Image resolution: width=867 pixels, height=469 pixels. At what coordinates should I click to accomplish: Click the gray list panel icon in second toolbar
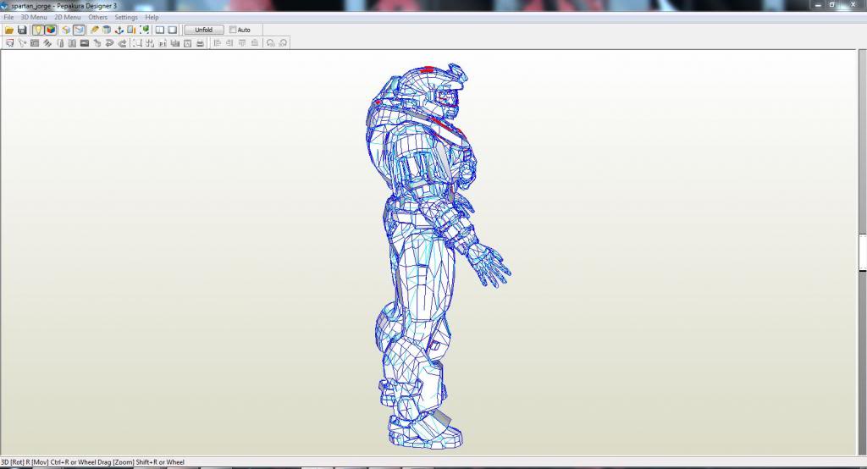point(35,43)
